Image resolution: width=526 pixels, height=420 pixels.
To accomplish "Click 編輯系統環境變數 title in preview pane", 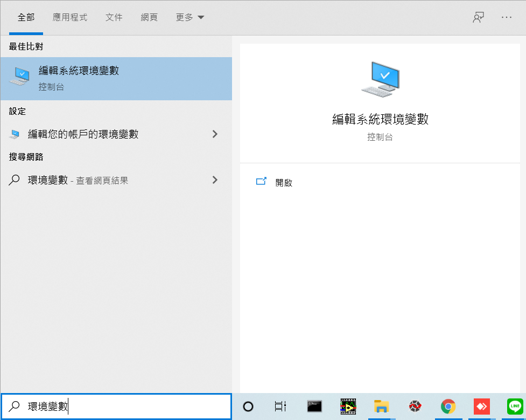I will [380, 119].
